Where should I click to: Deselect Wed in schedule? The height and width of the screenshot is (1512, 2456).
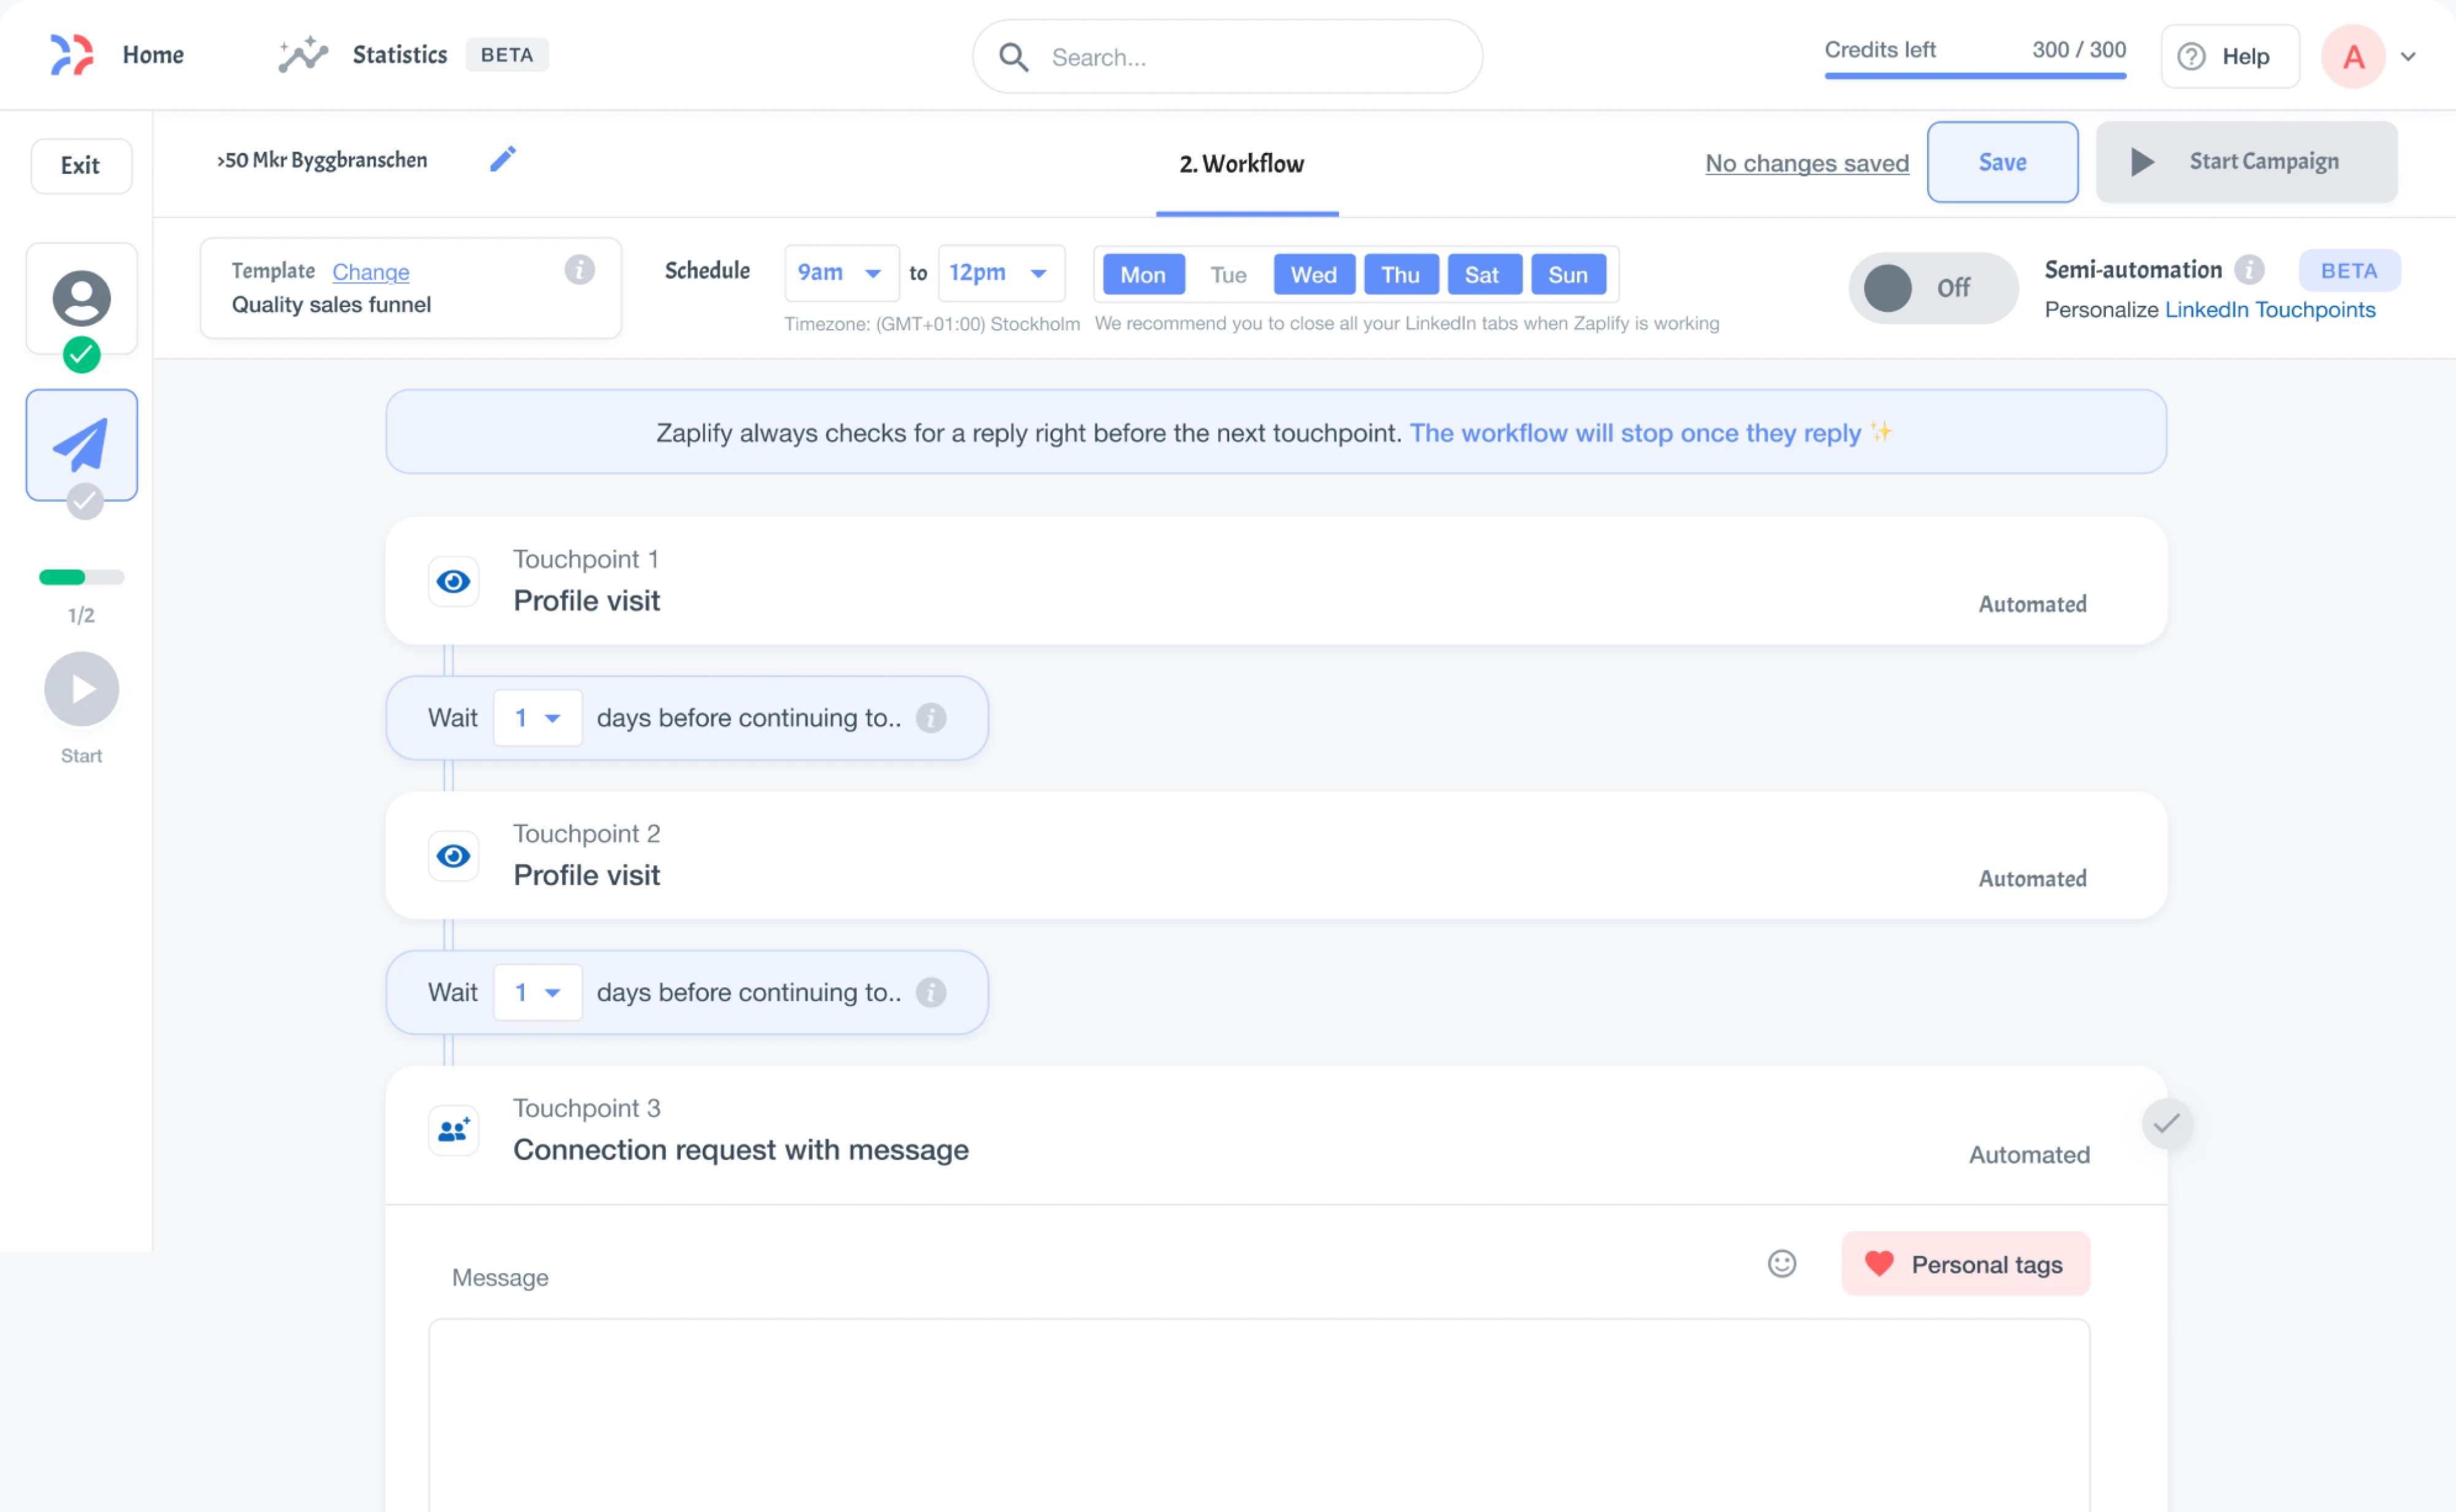(x=1314, y=274)
